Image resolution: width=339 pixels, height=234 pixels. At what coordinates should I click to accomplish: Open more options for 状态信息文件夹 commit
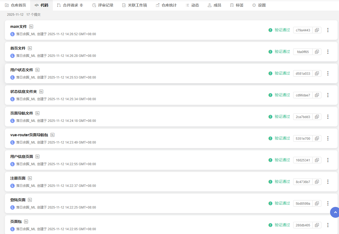pyautogui.click(x=328, y=95)
